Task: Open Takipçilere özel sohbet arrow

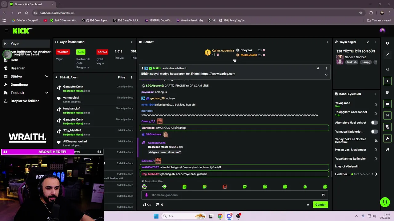Action: click(x=376, y=114)
